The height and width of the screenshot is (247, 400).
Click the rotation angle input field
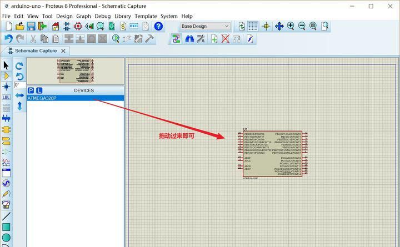20,85
